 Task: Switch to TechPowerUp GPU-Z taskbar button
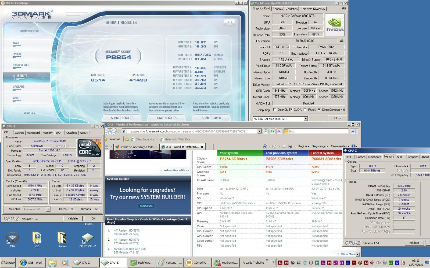pos(142,263)
